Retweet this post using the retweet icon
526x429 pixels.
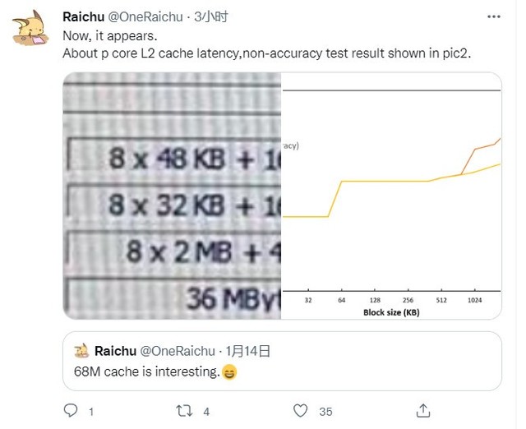(186, 410)
